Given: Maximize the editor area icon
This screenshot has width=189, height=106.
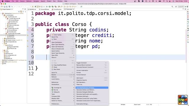Looking at the screenshot, I should [x=185, y=9].
